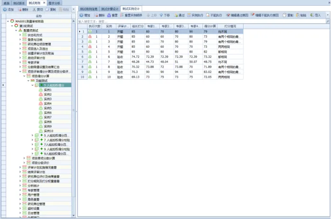331x219 pixels.
Task: Click the red status icon in table row 4
Action: coord(90,47)
